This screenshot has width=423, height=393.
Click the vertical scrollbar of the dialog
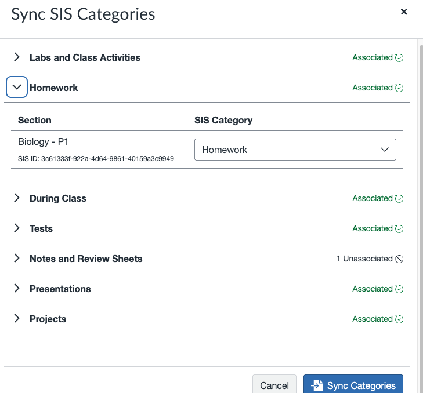420,203
